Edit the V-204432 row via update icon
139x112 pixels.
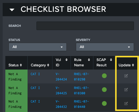(x=126, y=103)
